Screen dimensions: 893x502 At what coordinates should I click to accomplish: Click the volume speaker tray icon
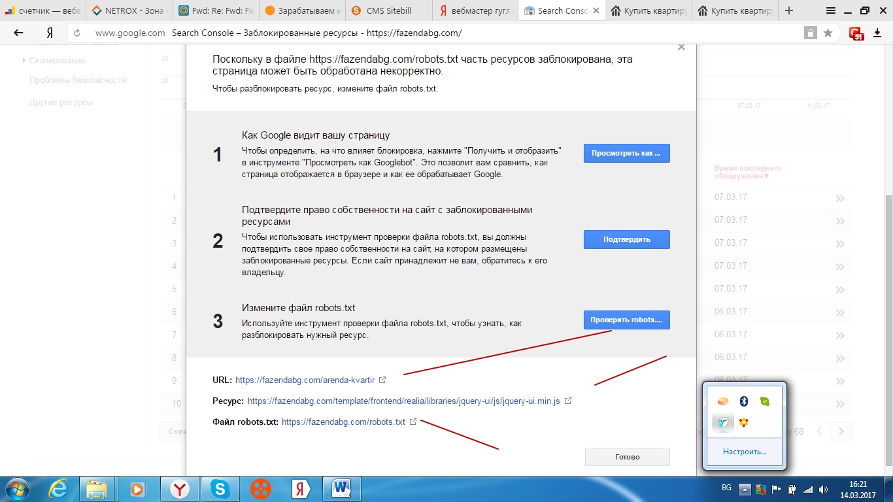(x=824, y=489)
